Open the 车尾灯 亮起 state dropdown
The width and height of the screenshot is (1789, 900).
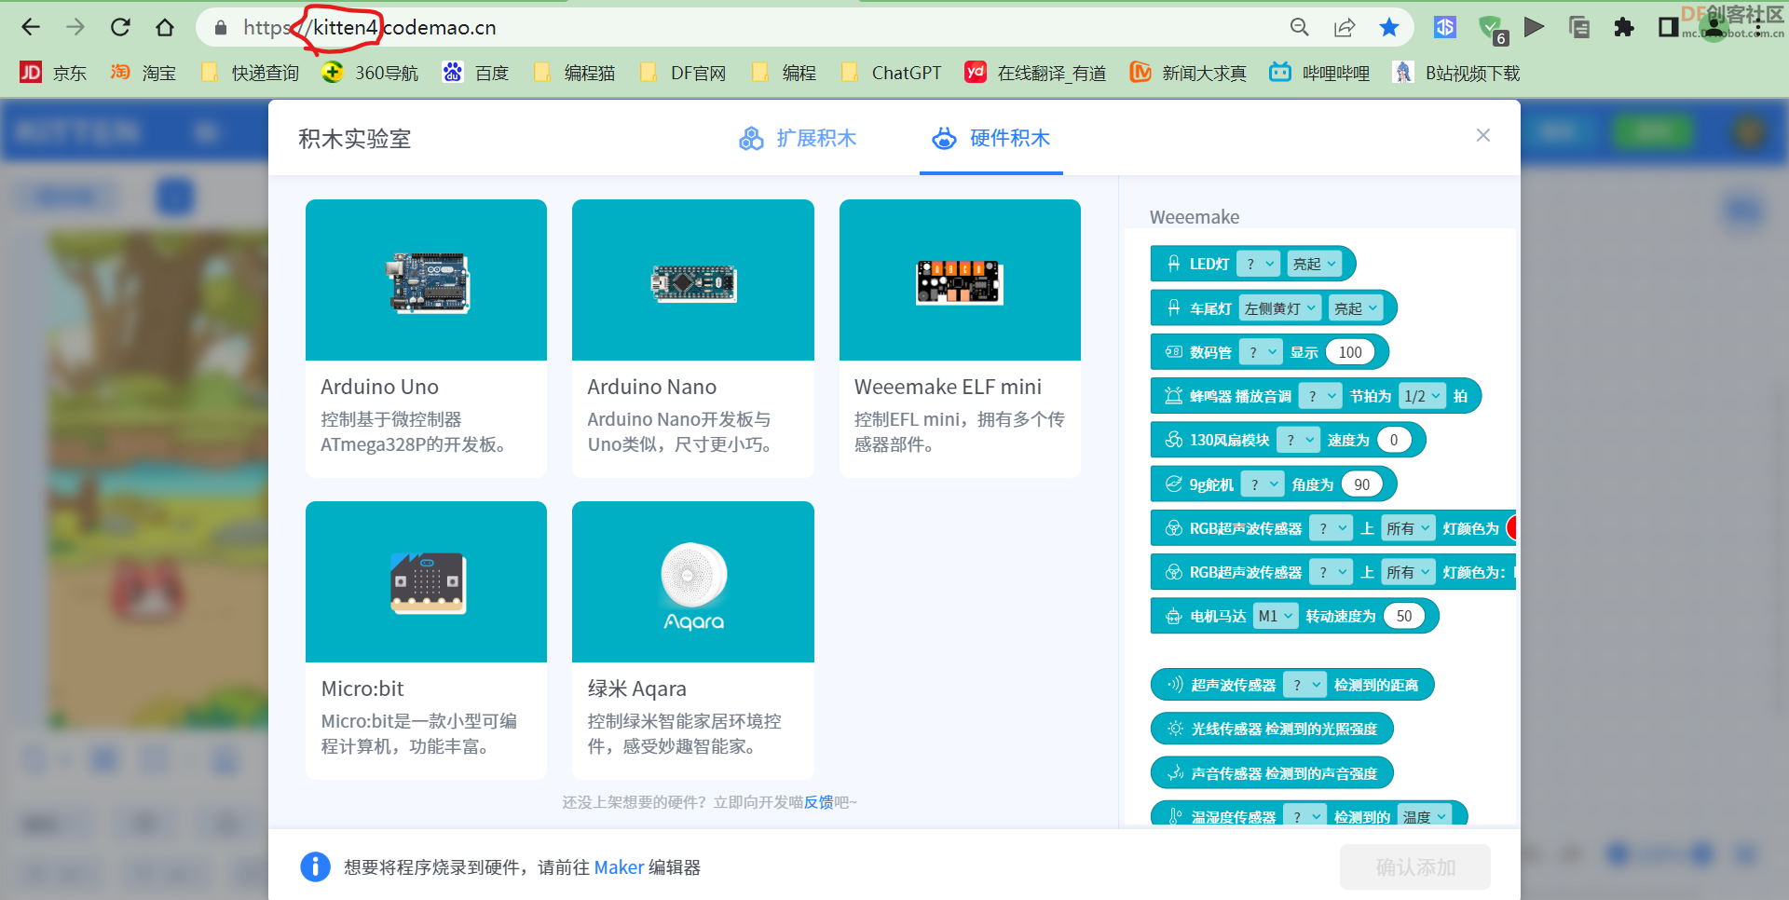(x=1356, y=308)
